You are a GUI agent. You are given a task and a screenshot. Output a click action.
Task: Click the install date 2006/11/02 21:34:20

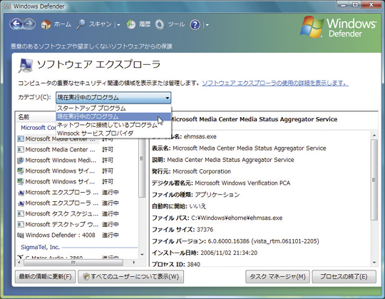(229, 253)
